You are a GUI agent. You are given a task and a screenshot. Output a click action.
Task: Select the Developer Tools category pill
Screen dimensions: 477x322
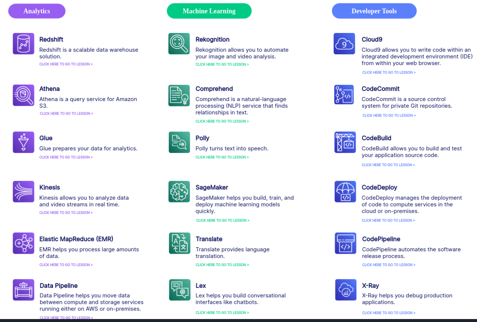pos(374,11)
